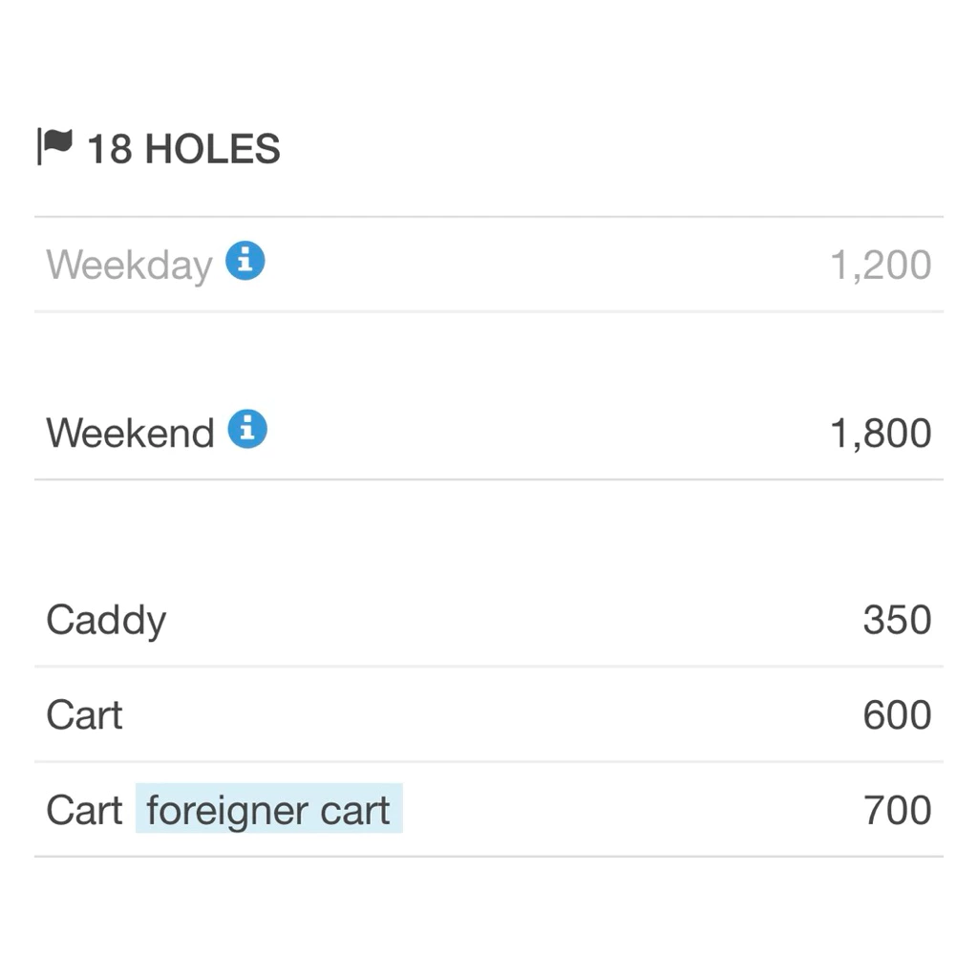Select Cart label beside foreigner cart tag
The height and width of the screenshot is (978, 978).
click(x=84, y=810)
